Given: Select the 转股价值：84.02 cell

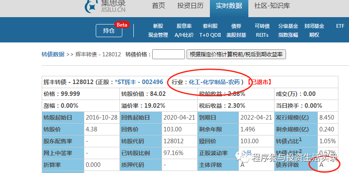Looking at the screenshot, I should [x=158, y=94].
